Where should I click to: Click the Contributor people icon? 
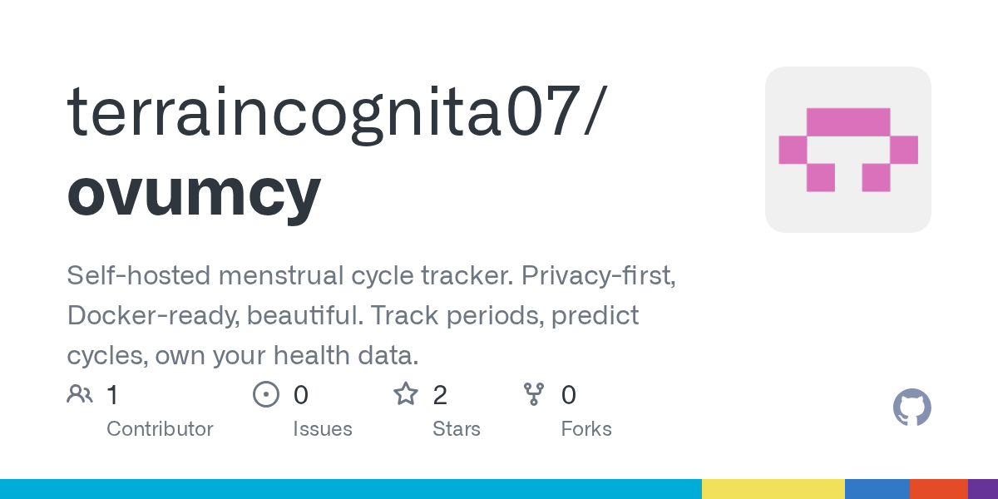(80, 394)
